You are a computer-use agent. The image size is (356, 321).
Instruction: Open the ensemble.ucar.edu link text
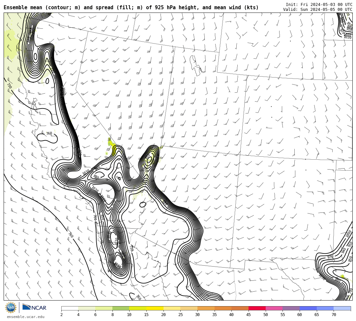(x=26, y=317)
